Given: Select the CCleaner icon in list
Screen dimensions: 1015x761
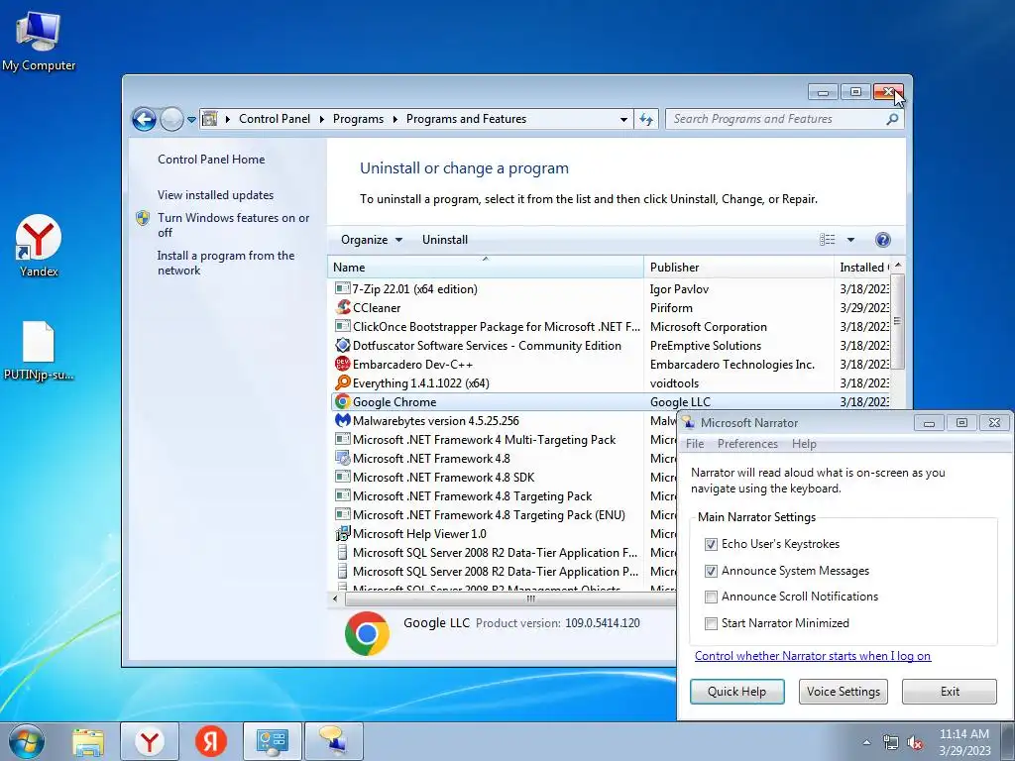Looking at the screenshot, I should click(342, 307).
